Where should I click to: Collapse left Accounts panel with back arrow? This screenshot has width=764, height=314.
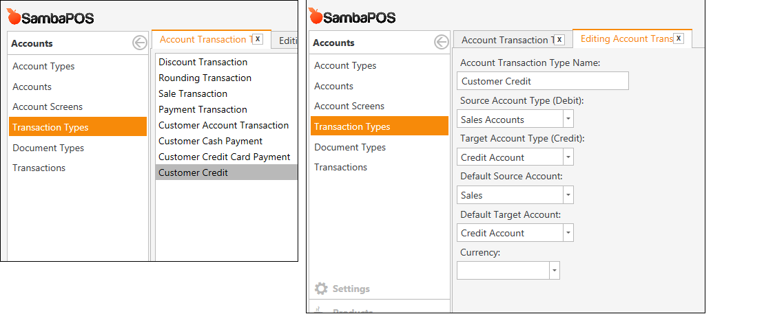(140, 43)
